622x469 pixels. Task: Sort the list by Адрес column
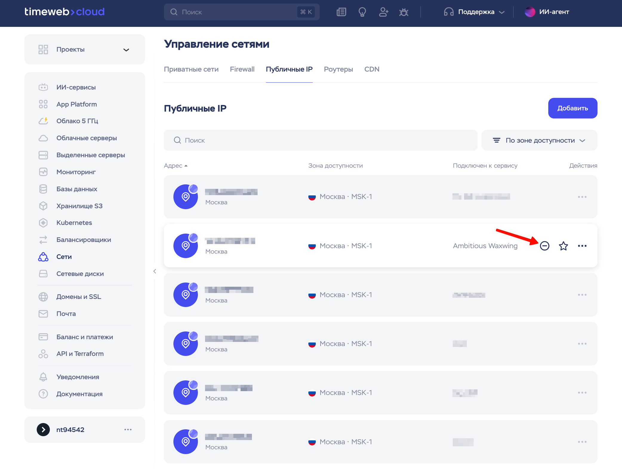(x=175, y=166)
